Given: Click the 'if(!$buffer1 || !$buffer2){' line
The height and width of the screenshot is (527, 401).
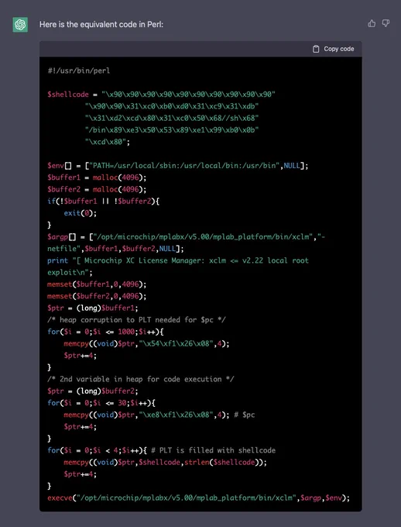Looking at the screenshot, I should 104,201.
